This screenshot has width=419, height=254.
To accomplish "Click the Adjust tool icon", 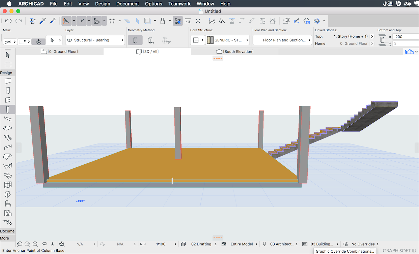I will pyautogui.click(x=232, y=21).
